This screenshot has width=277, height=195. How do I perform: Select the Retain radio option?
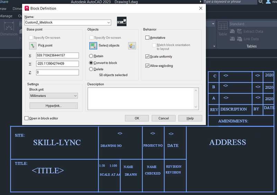91,56
